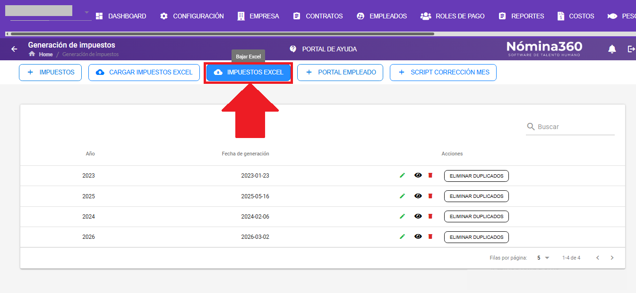Open the COSTOS menu
Image resolution: width=636 pixels, height=293 pixels.
[x=576, y=16]
